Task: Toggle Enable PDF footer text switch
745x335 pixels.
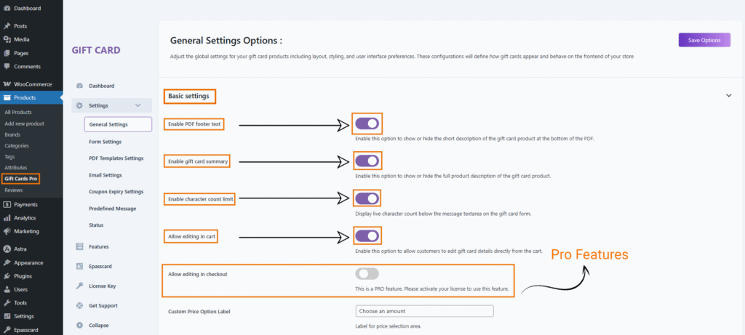Action: [x=367, y=124]
